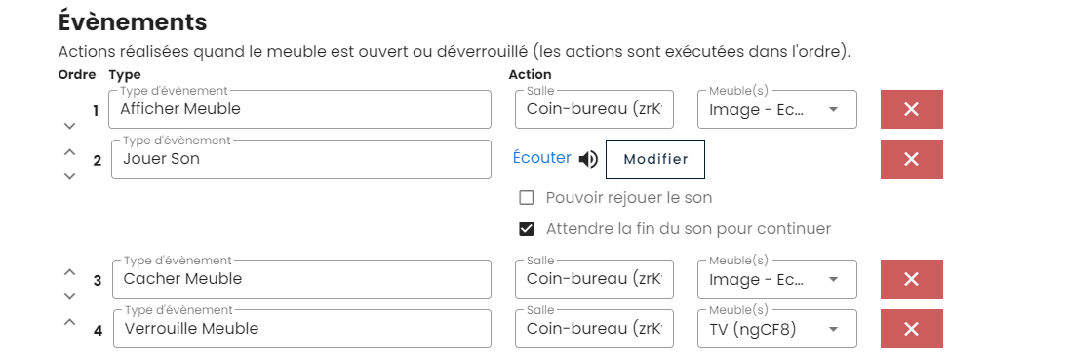Screen dimensions: 1067x363
Task: Move event 3 down with chevron arrow
Action: pyautogui.click(x=69, y=296)
